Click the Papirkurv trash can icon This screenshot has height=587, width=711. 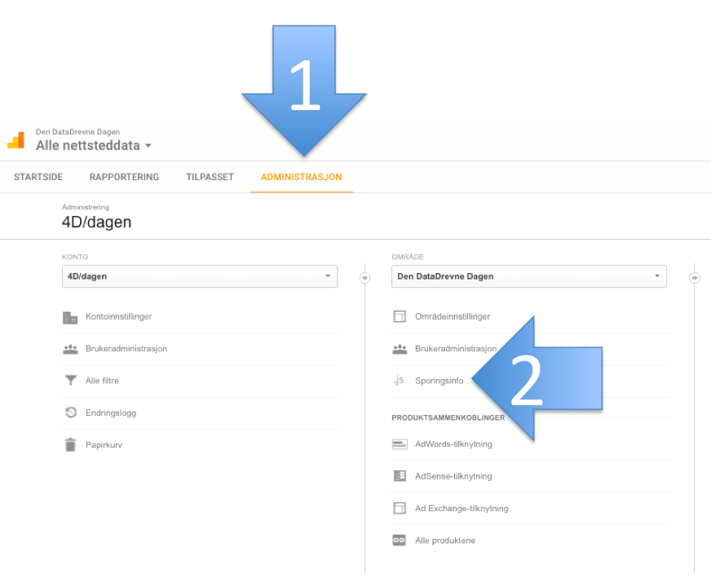click(70, 444)
